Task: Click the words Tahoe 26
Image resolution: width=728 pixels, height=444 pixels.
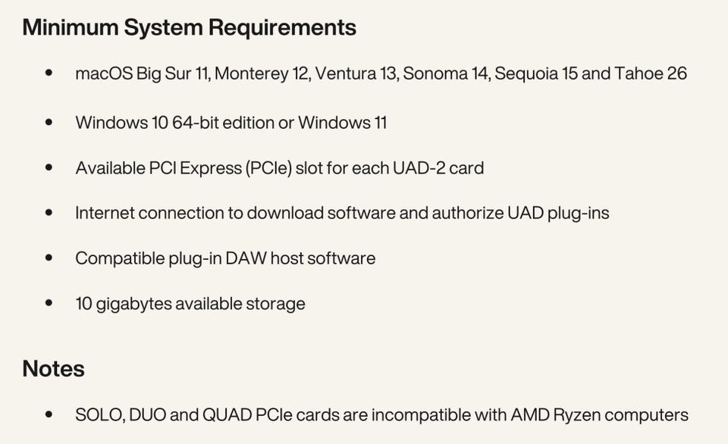Action: [x=651, y=73]
